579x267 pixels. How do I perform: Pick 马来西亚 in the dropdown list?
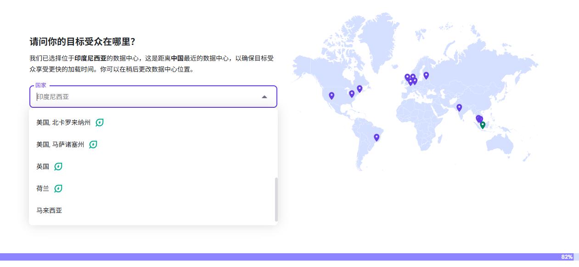[x=49, y=211]
